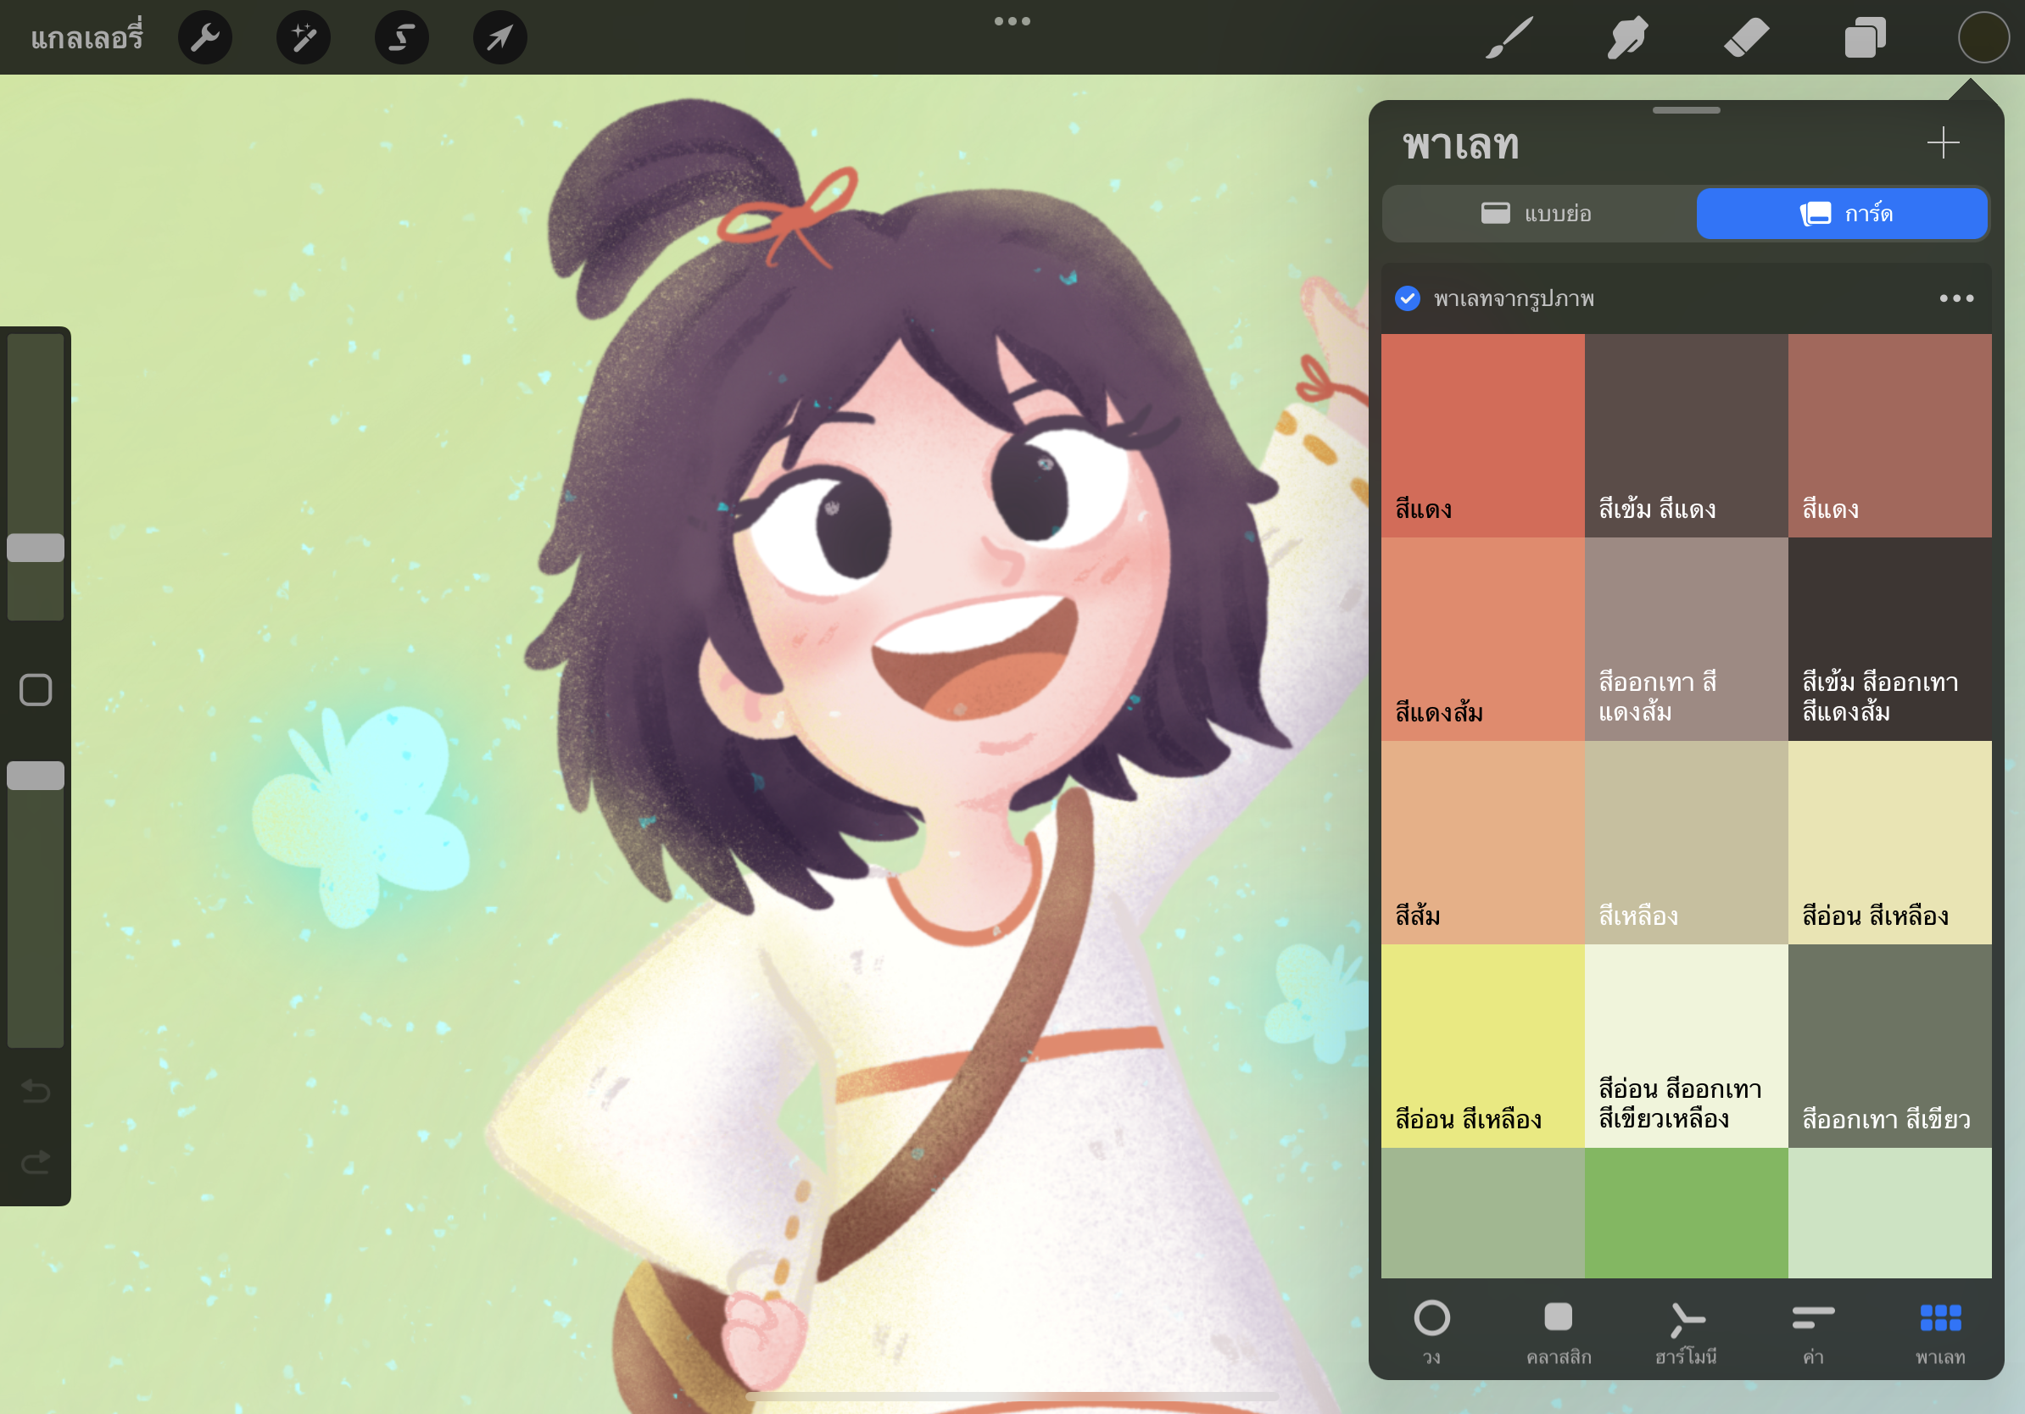Select the Eraser tool
Viewport: 2025px width, 1414px height.
[x=1746, y=38]
